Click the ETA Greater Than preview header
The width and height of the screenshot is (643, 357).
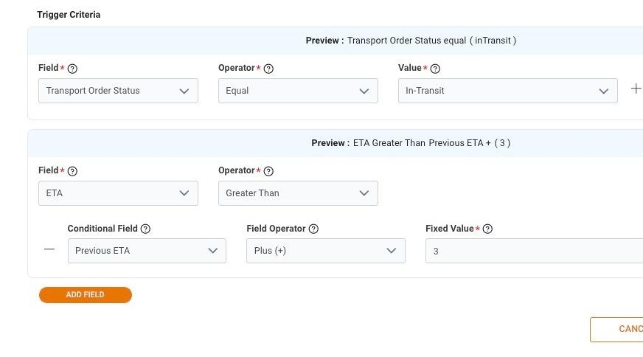(x=410, y=143)
